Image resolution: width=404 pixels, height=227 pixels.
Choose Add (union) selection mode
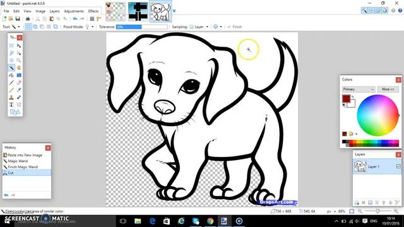(35, 26)
